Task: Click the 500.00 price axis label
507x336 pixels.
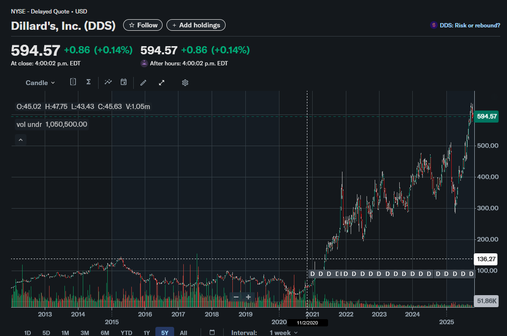Action: pos(488,146)
